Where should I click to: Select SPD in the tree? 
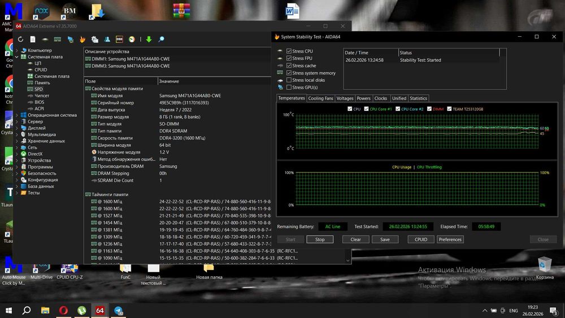(x=38, y=89)
